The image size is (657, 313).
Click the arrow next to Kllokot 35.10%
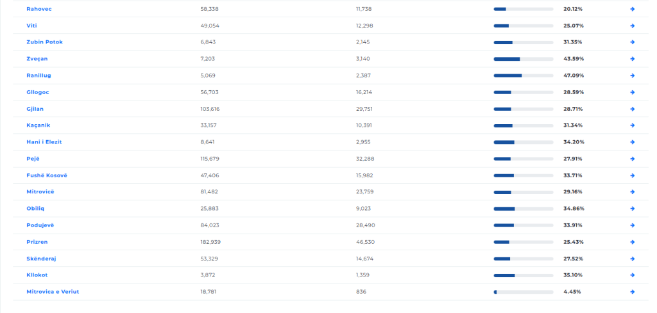(x=632, y=275)
